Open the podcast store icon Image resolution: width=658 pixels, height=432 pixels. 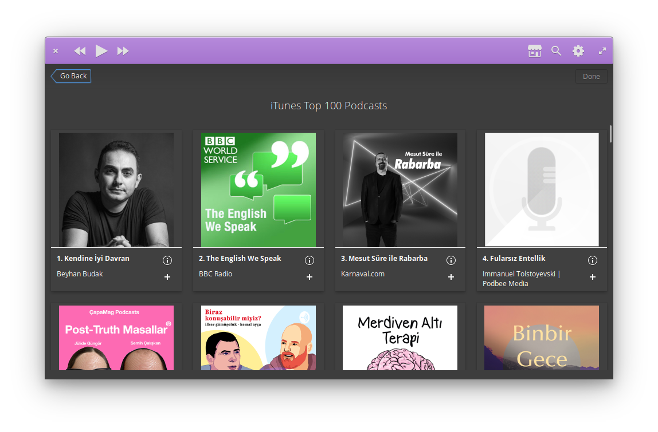(535, 51)
